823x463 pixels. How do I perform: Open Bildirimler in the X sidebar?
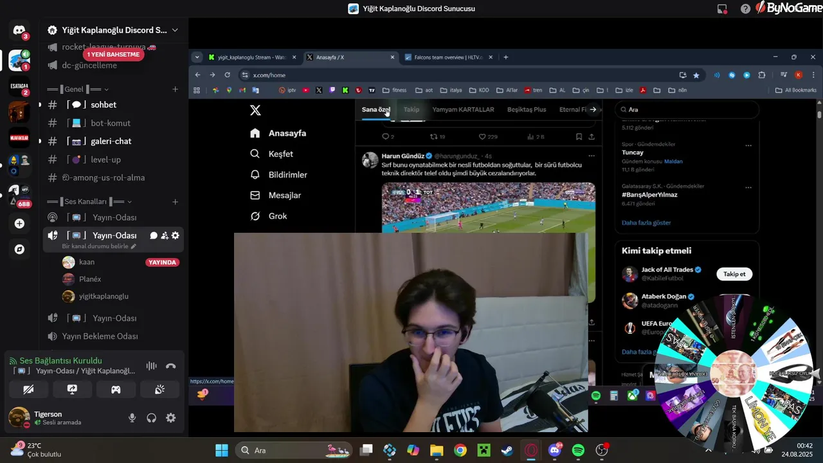pos(279,175)
